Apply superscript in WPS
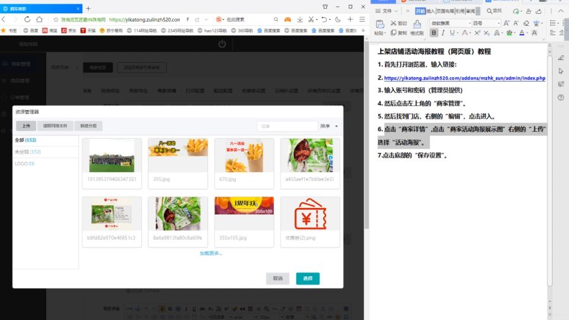The width and height of the screenshot is (569, 320). pos(477,33)
